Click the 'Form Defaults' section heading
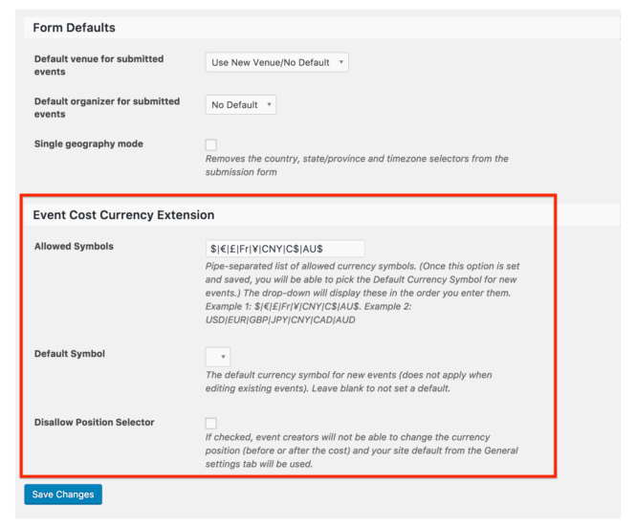 pos(74,28)
